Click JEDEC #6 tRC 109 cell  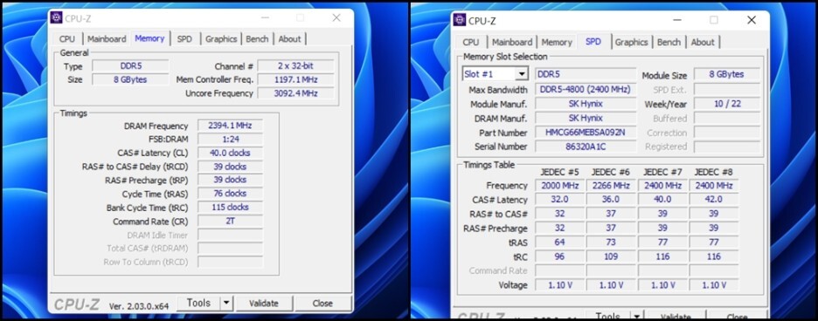[610, 256]
